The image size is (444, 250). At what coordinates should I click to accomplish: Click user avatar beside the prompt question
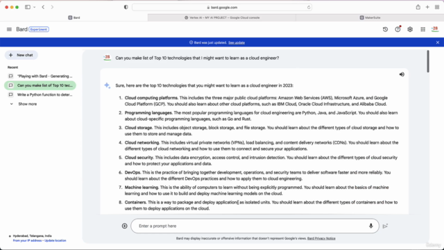pos(107,58)
